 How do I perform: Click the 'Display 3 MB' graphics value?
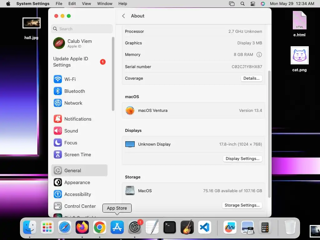pyautogui.click(x=250, y=43)
